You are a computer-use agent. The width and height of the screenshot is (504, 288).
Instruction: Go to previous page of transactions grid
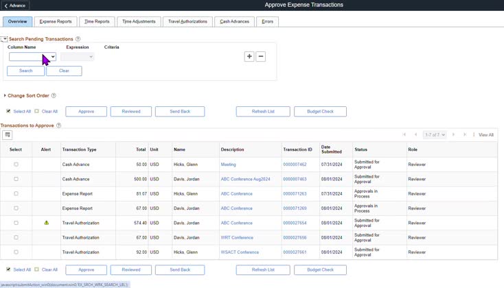(x=415, y=134)
